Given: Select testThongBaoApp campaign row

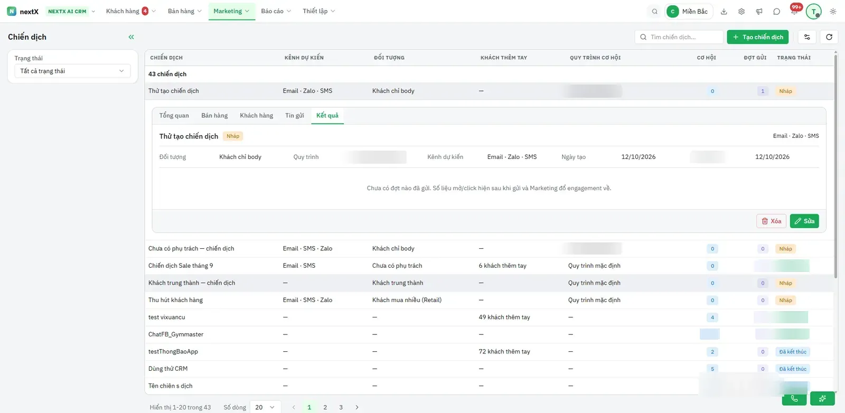Looking at the screenshot, I should coord(489,352).
